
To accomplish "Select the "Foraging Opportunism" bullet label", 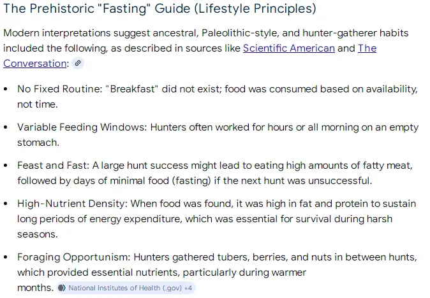I will click(74, 257).
